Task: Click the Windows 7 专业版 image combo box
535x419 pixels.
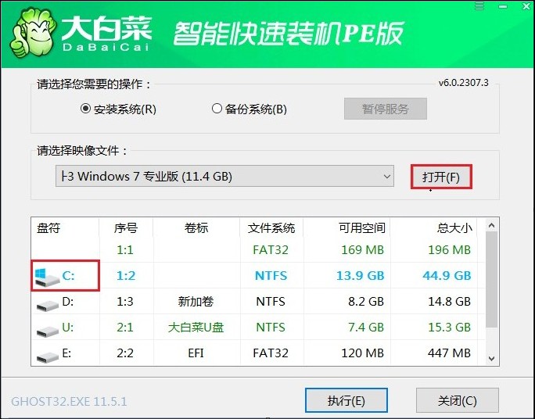Action: pyautogui.click(x=219, y=177)
